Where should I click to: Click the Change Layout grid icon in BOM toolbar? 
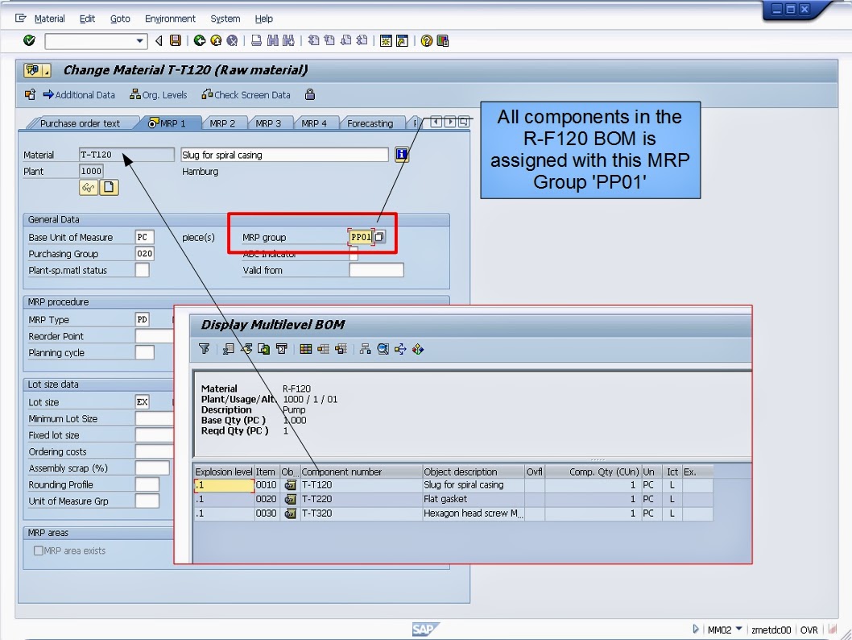coord(306,349)
